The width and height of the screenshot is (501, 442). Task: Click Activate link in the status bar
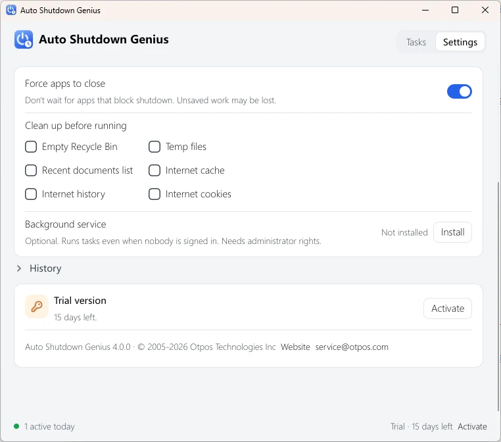[472, 426]
